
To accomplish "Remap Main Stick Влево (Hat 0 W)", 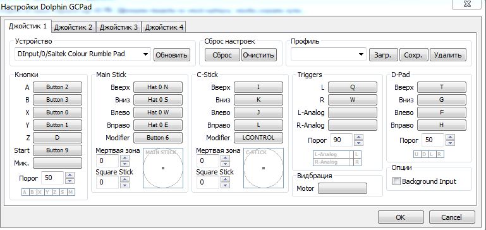I will point(158,112).
